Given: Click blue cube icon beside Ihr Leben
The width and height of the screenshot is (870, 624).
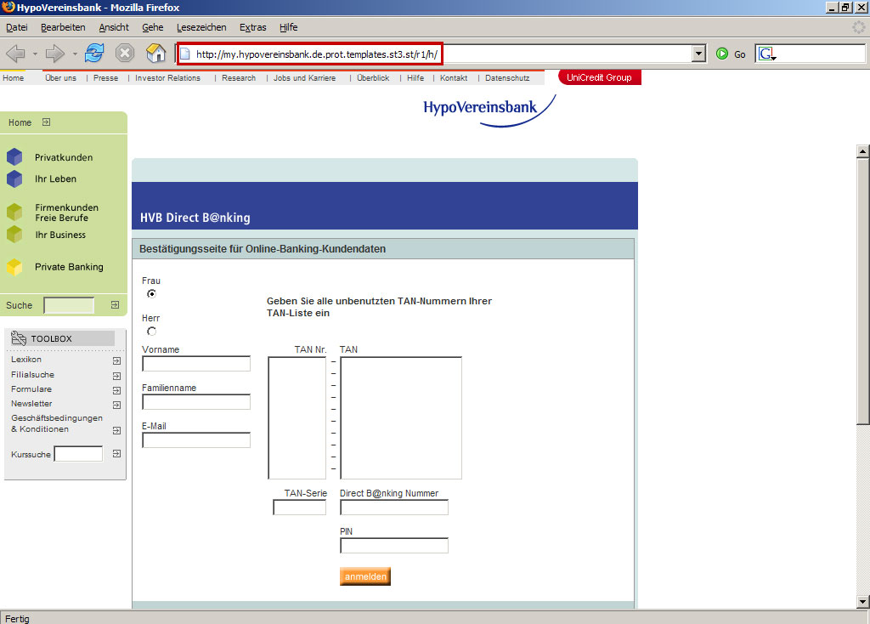Looking at the screenshot, I should [14, 179].
